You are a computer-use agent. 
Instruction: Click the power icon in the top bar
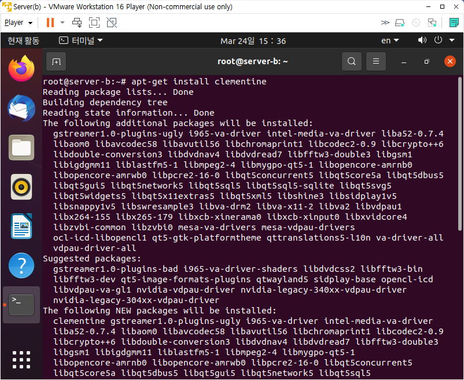(x=438, y=40)
